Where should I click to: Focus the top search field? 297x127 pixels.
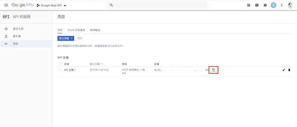tap(157, 5)
